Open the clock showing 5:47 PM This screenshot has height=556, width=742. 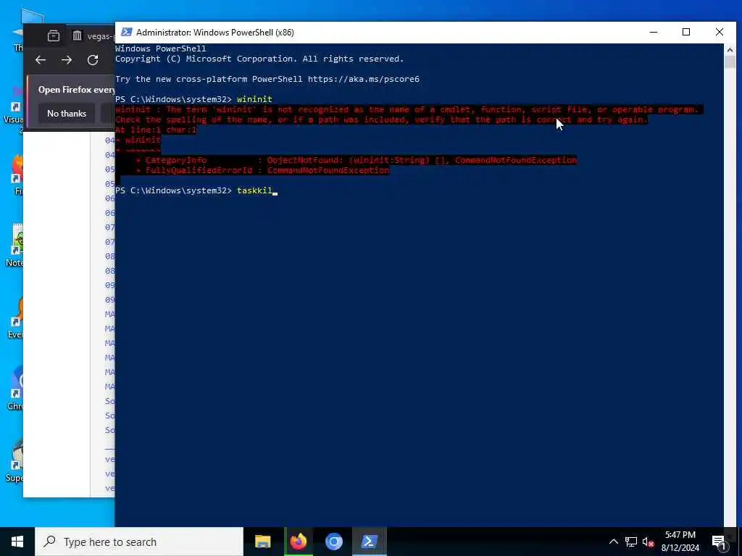(680, 542)
